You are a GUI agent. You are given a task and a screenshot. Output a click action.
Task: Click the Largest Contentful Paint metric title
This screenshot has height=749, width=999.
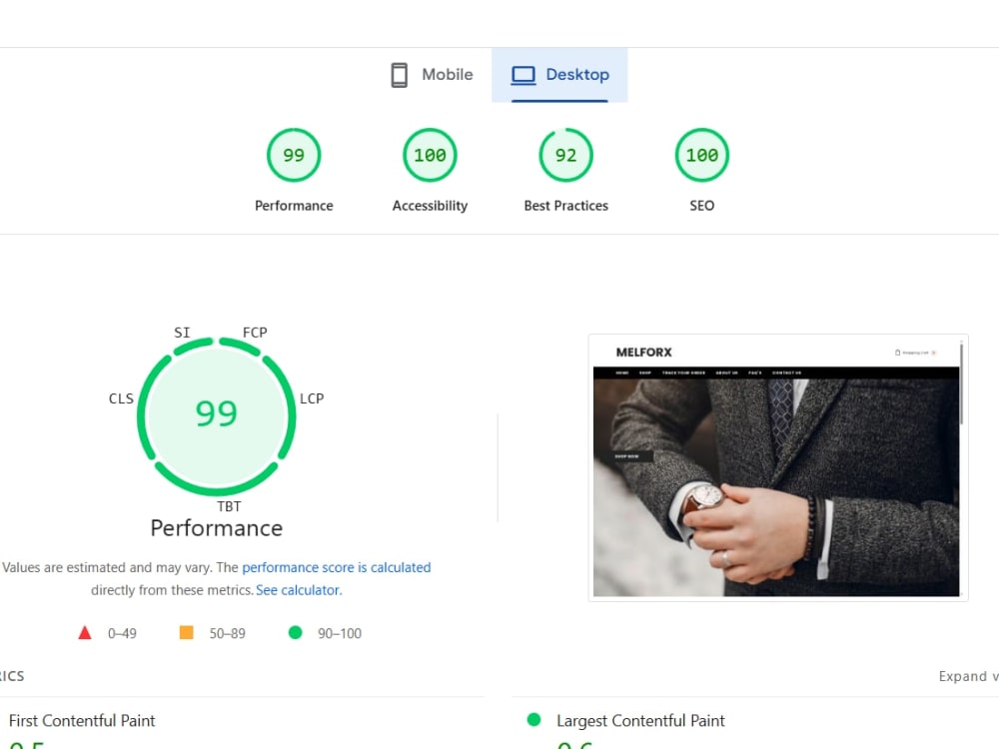click(640, 721)
